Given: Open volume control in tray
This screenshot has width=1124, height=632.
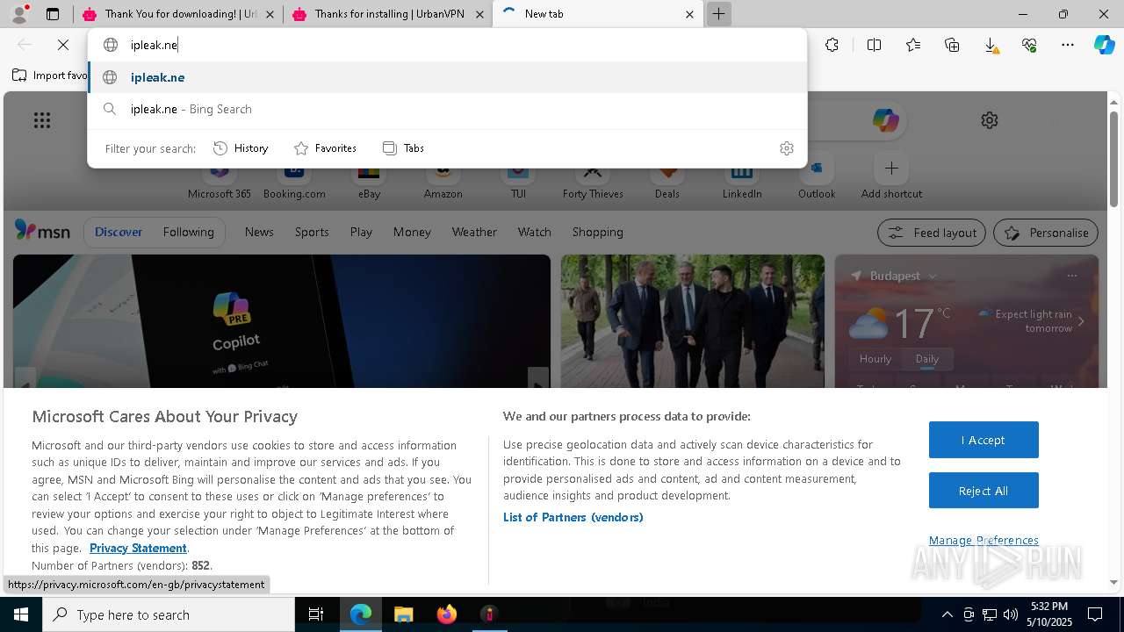Looking at the screenshot, I should (1010, 614).
